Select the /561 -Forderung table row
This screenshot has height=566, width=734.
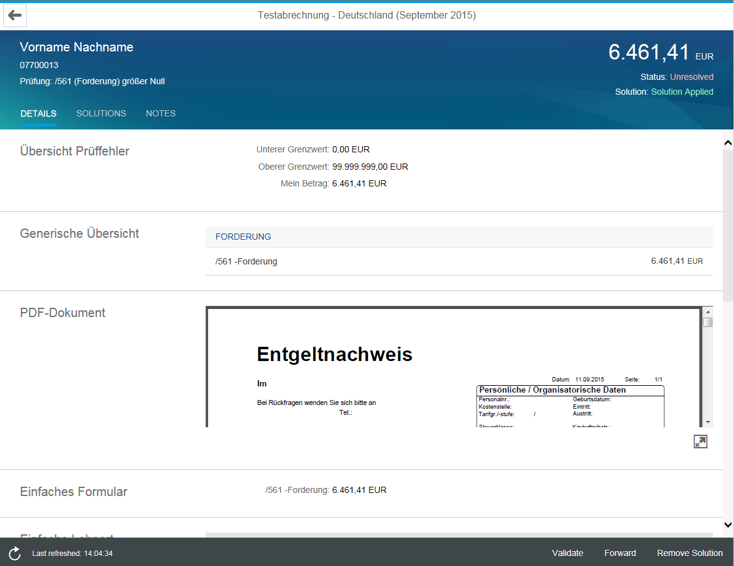pos(459,261)
